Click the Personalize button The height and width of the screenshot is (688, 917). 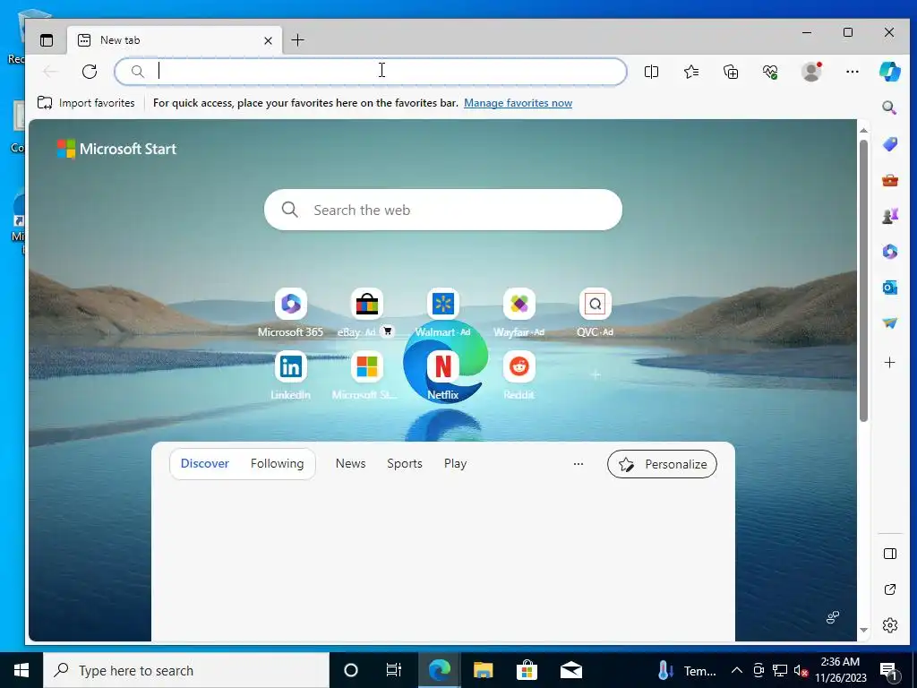tap(662, 464)
